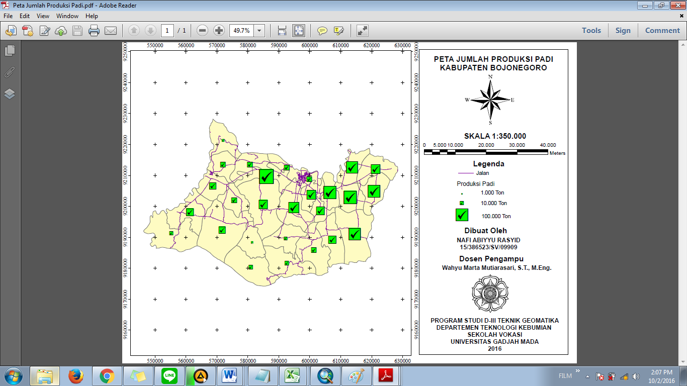Add a sticky note comment
Viewport: 687px width, 386px height.
click(x=322, y=31)
